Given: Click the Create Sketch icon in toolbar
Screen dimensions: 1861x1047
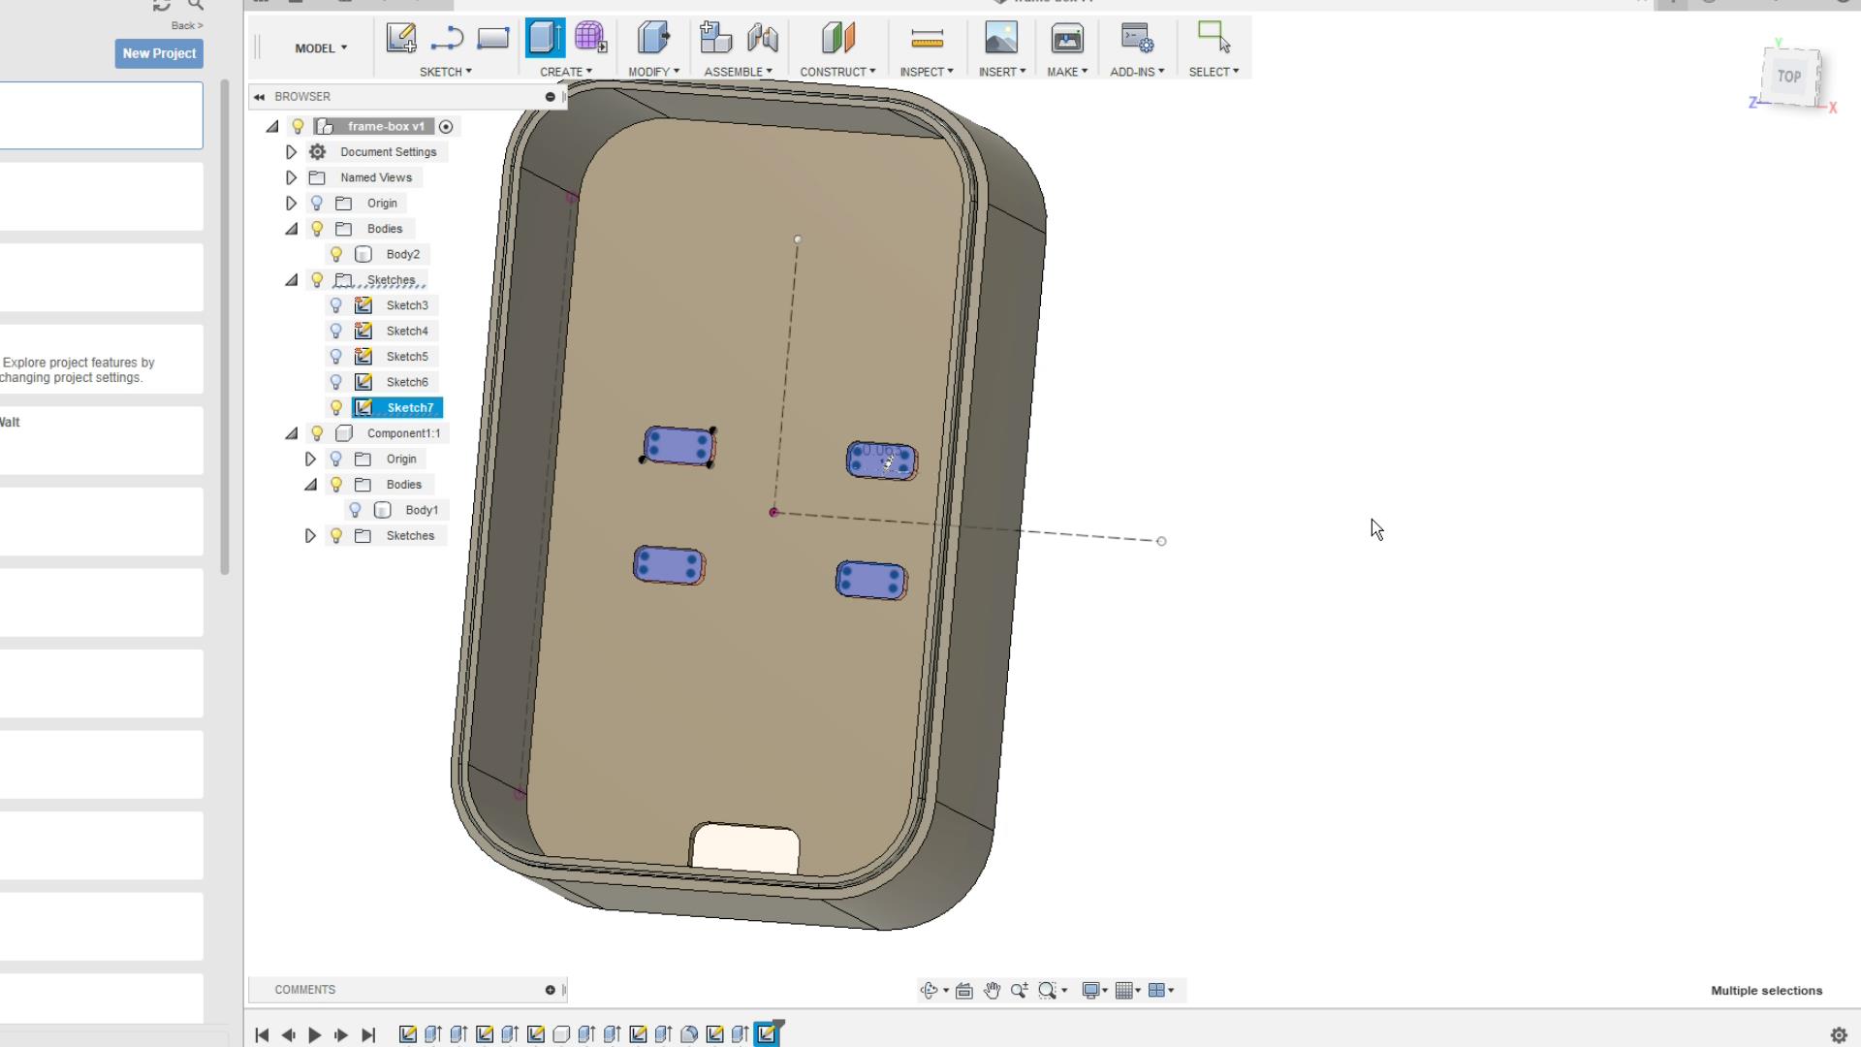Looking at the screenshot, I should 400,39.
